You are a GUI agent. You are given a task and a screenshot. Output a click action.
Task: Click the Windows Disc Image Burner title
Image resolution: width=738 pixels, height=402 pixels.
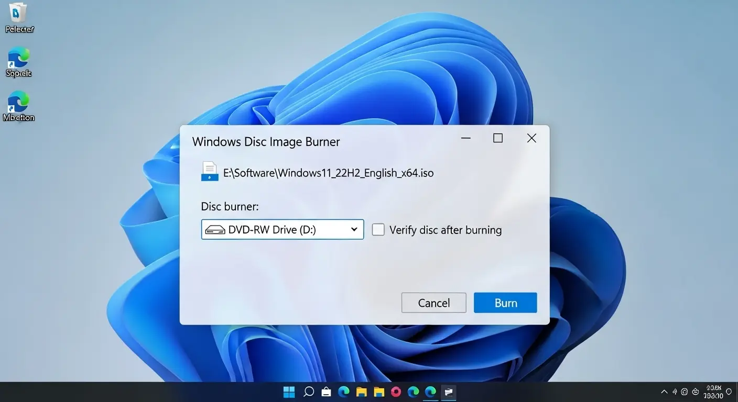pos(266,141)
